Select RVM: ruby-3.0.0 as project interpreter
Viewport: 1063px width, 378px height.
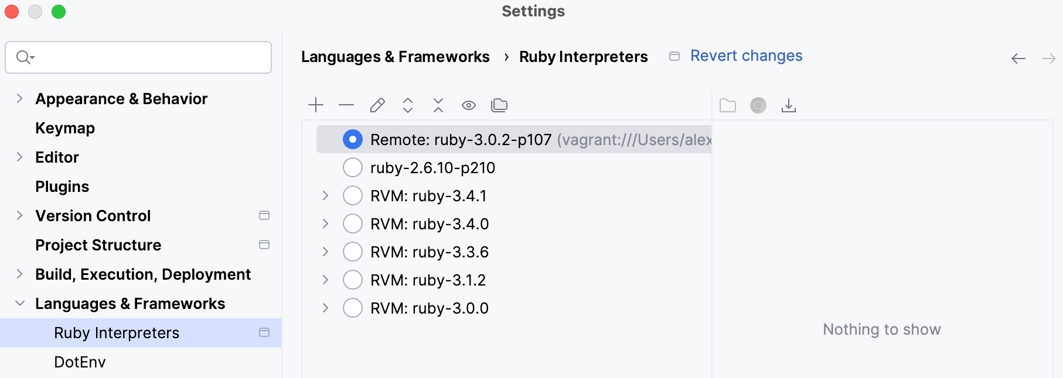click(x=352, y=307)
